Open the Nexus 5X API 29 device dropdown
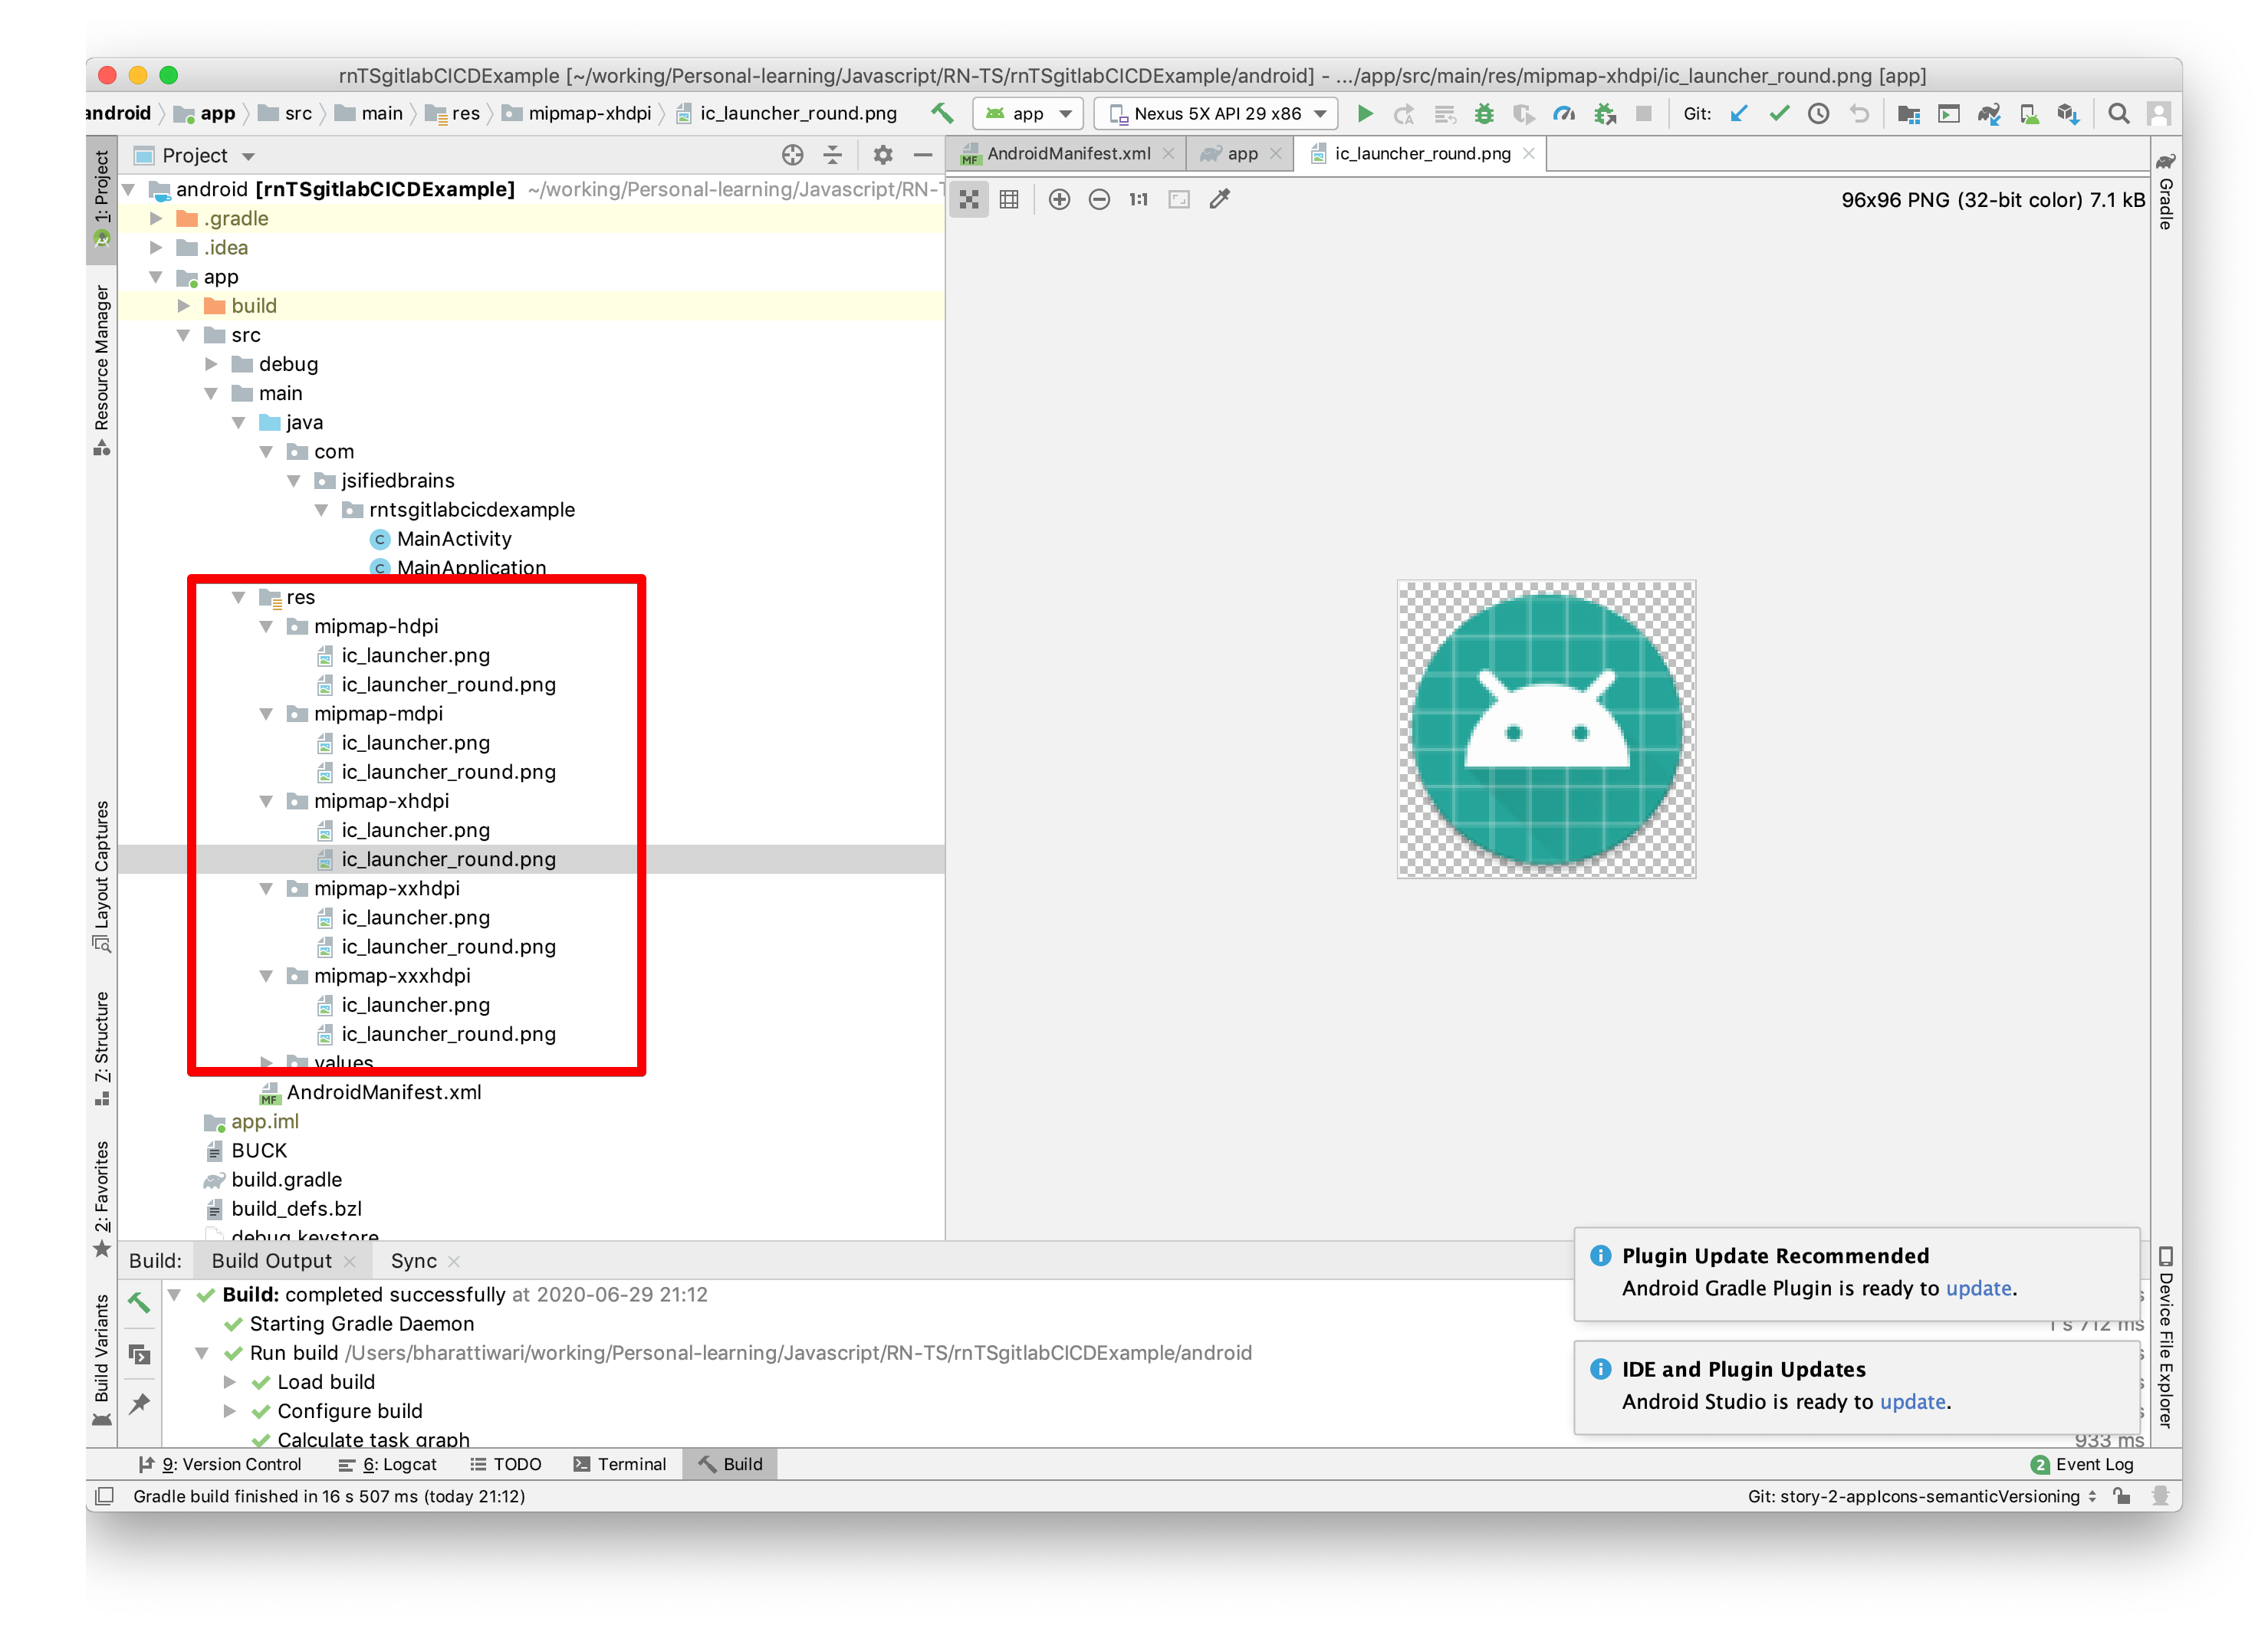The image size is (2268, 1625). [x=1215, y=113]
